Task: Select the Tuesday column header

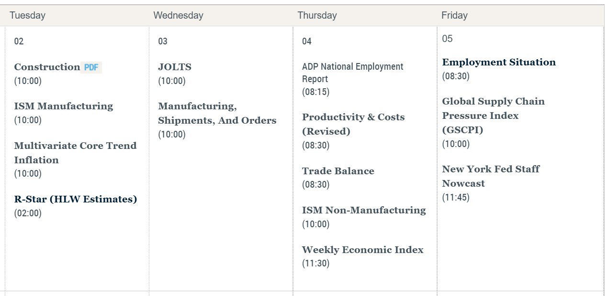Action: (27, 15)
